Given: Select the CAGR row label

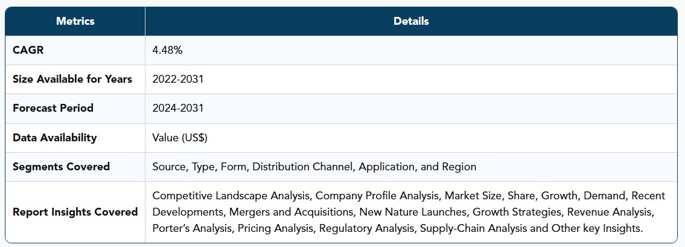Looking at the screenshot, I should coord(28,50).
